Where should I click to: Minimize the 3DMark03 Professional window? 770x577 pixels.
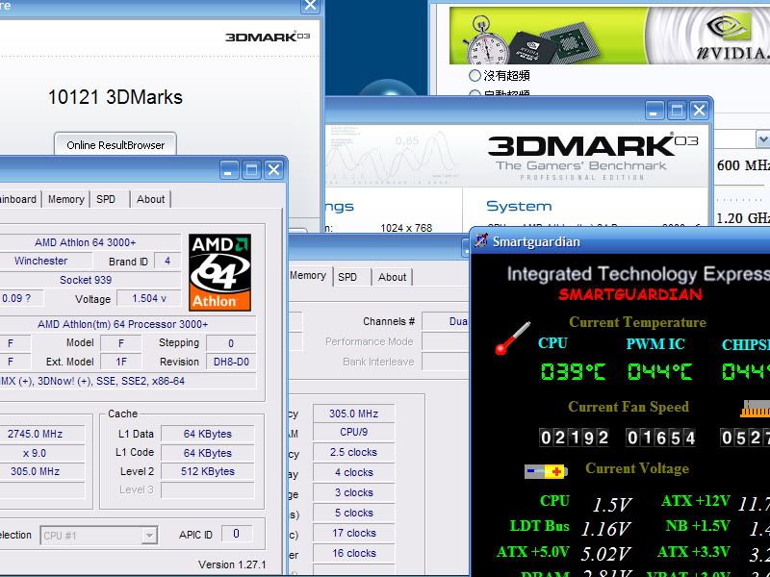pyautogui.click(x=654, y=111)
